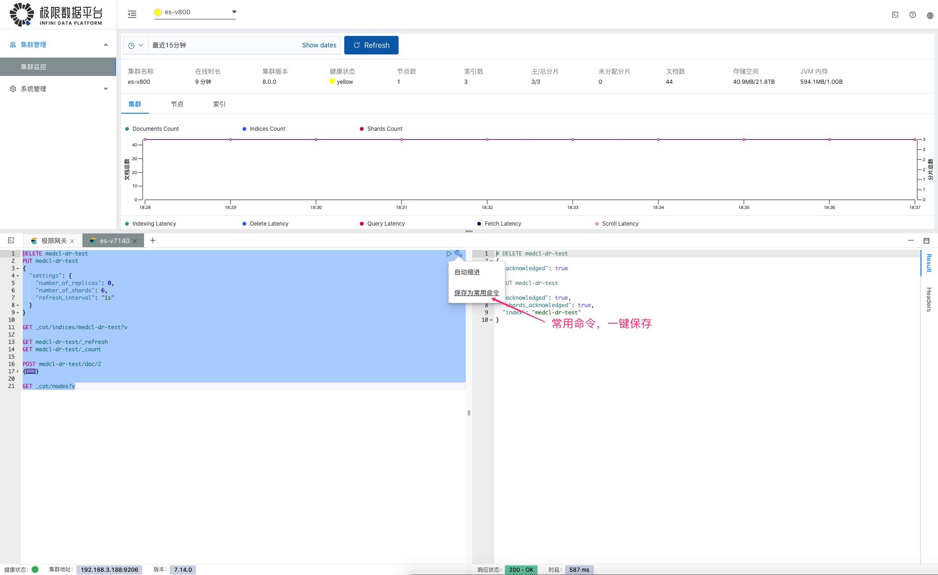
Task: Toggle the sidebar collapse icon
Action: click(132, 14)
